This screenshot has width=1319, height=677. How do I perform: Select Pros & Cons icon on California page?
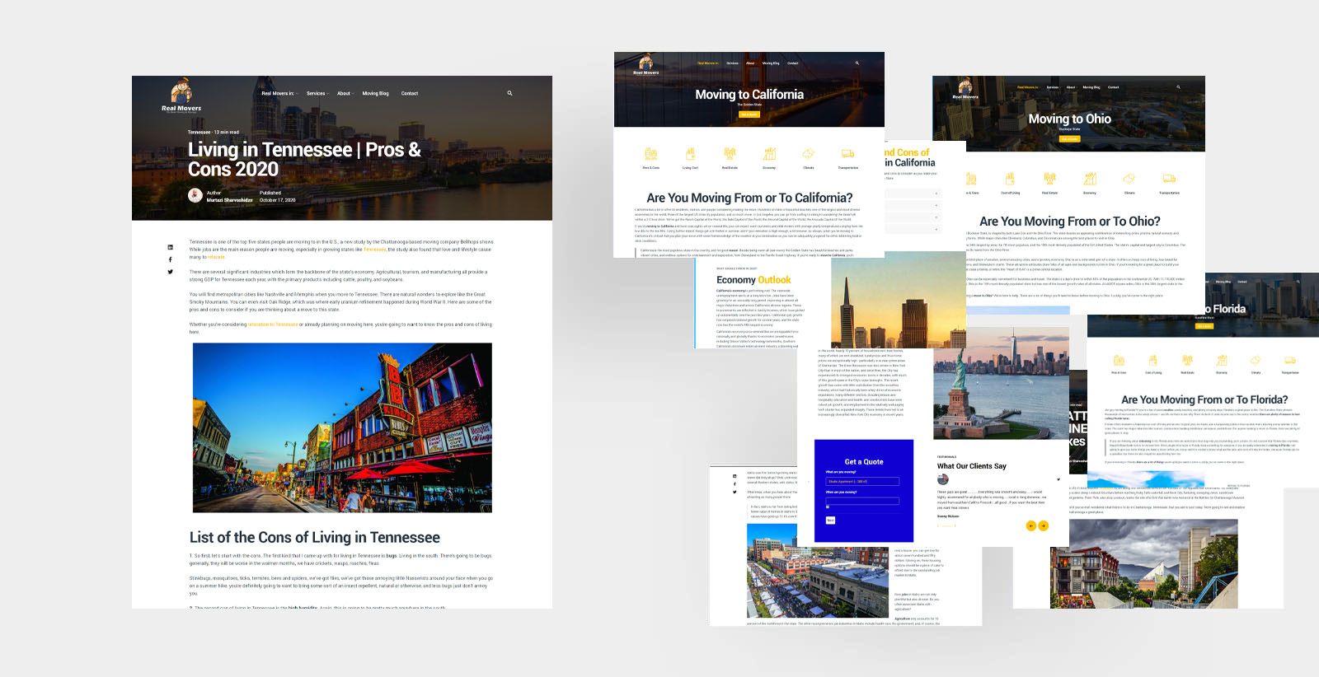650,154
